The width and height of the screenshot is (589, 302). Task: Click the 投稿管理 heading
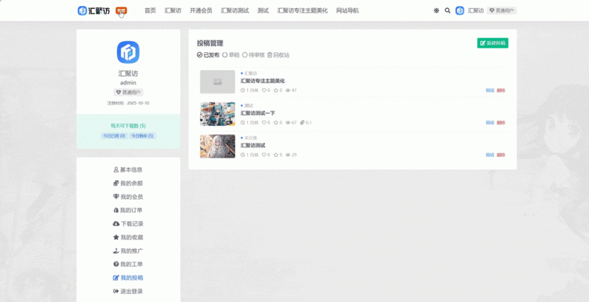pos(210,43)
